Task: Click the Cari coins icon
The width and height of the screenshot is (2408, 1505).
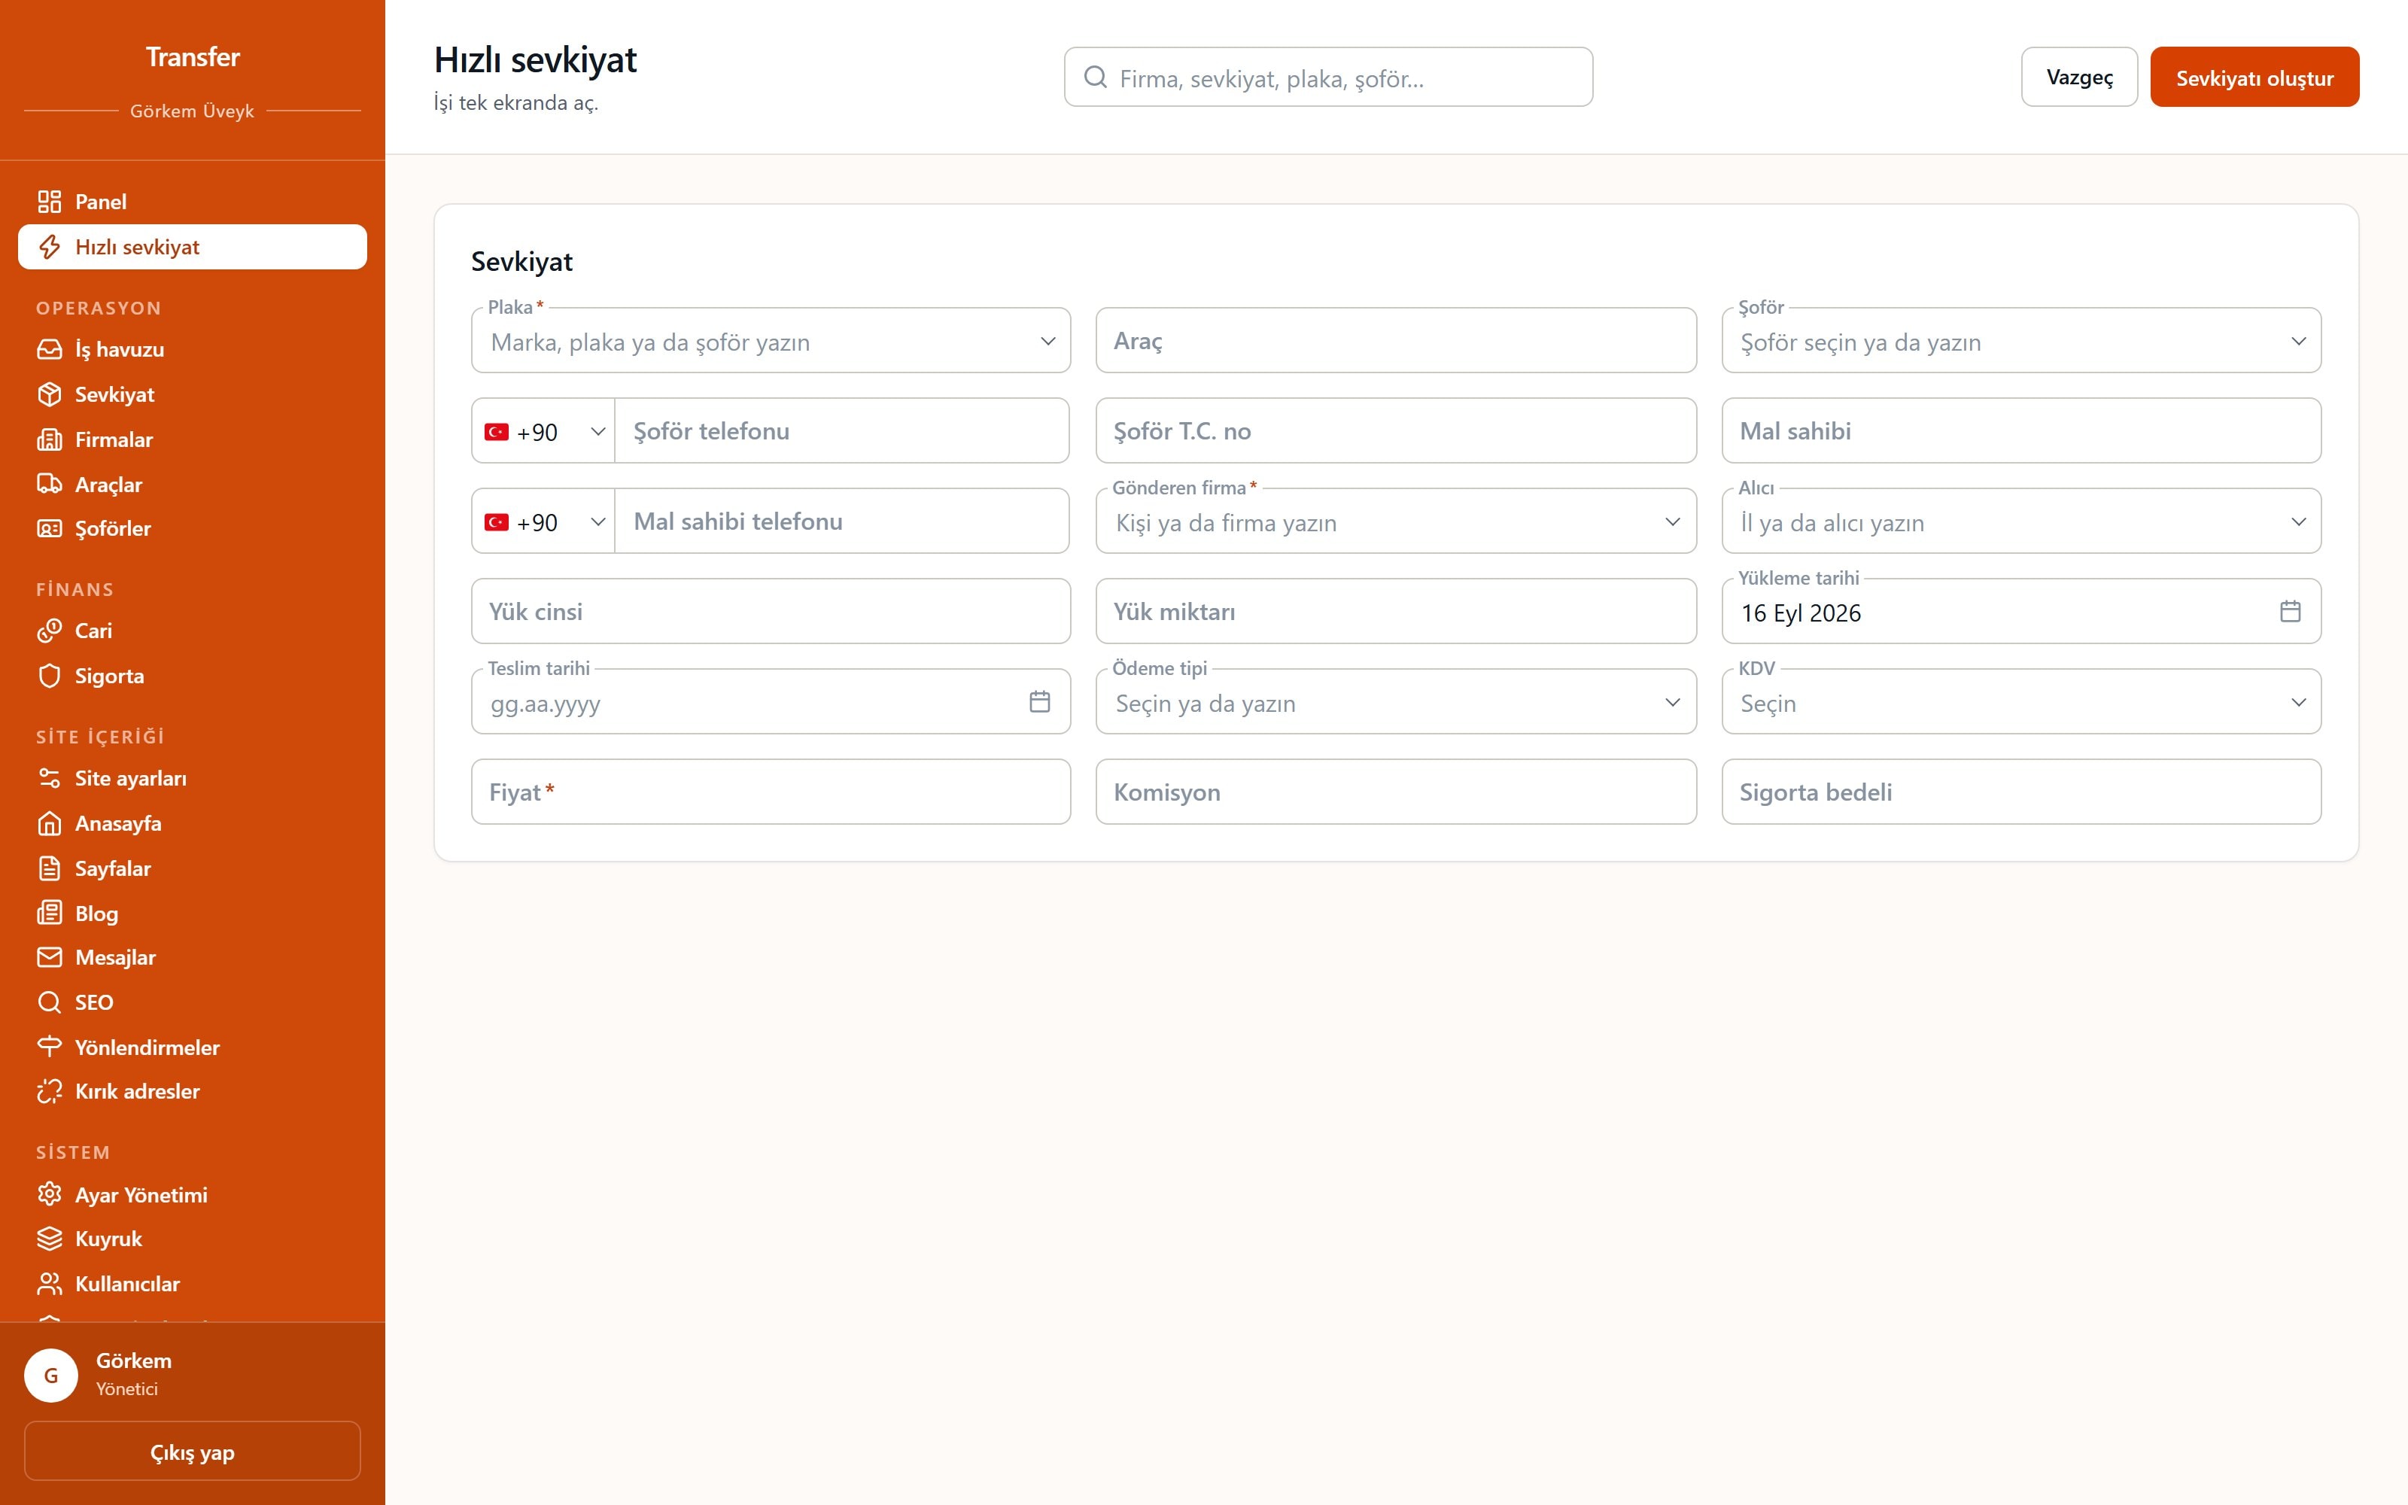Action: pyautogui.click(x=49, y=631)
